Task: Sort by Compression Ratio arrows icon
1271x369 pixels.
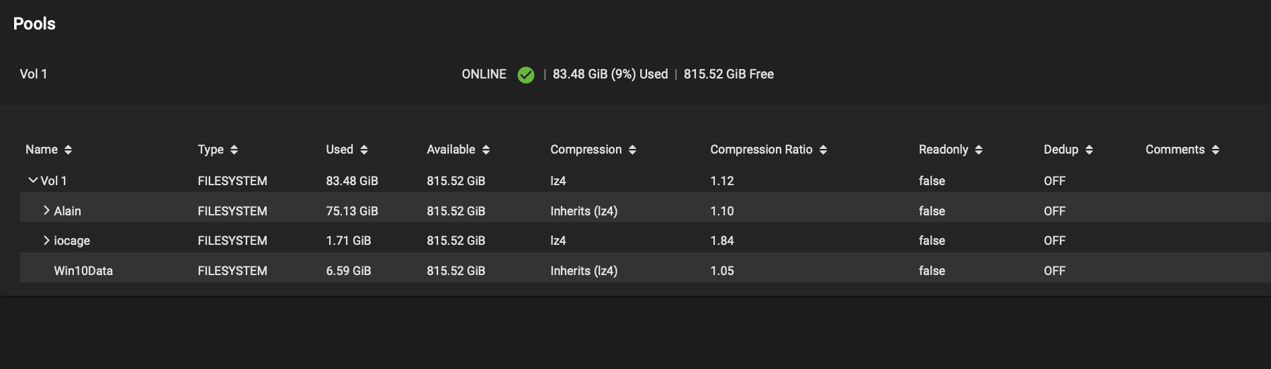Action: [823, 150]
